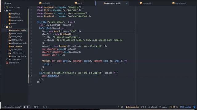Click the node_modules folder icon
197x110 pixels.
(x=7, y=7)
